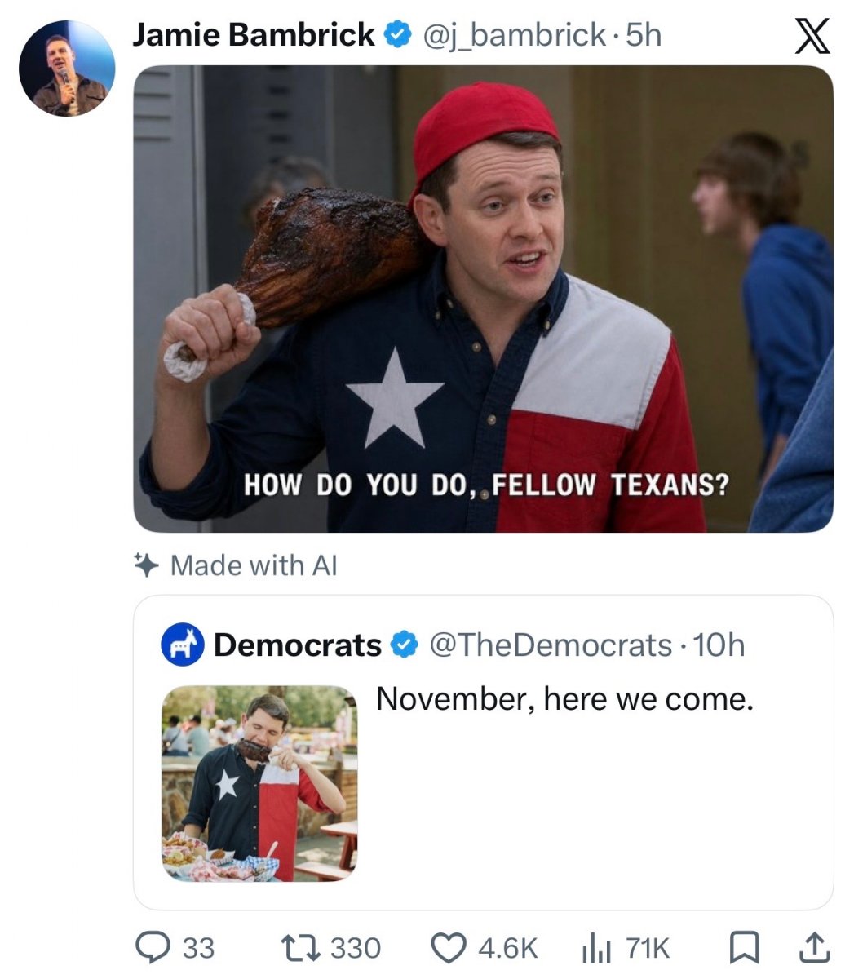Open Jamie Bambrick's profile picture
The height and width of the screenshot is (979, 854).
click(67, 69)
